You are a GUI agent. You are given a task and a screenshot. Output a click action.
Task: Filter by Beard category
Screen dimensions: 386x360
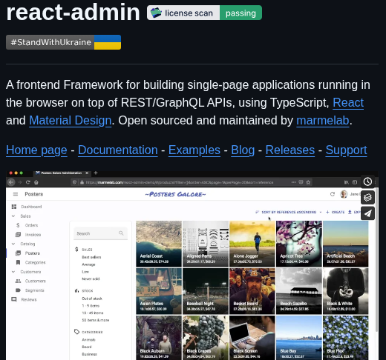87,347
